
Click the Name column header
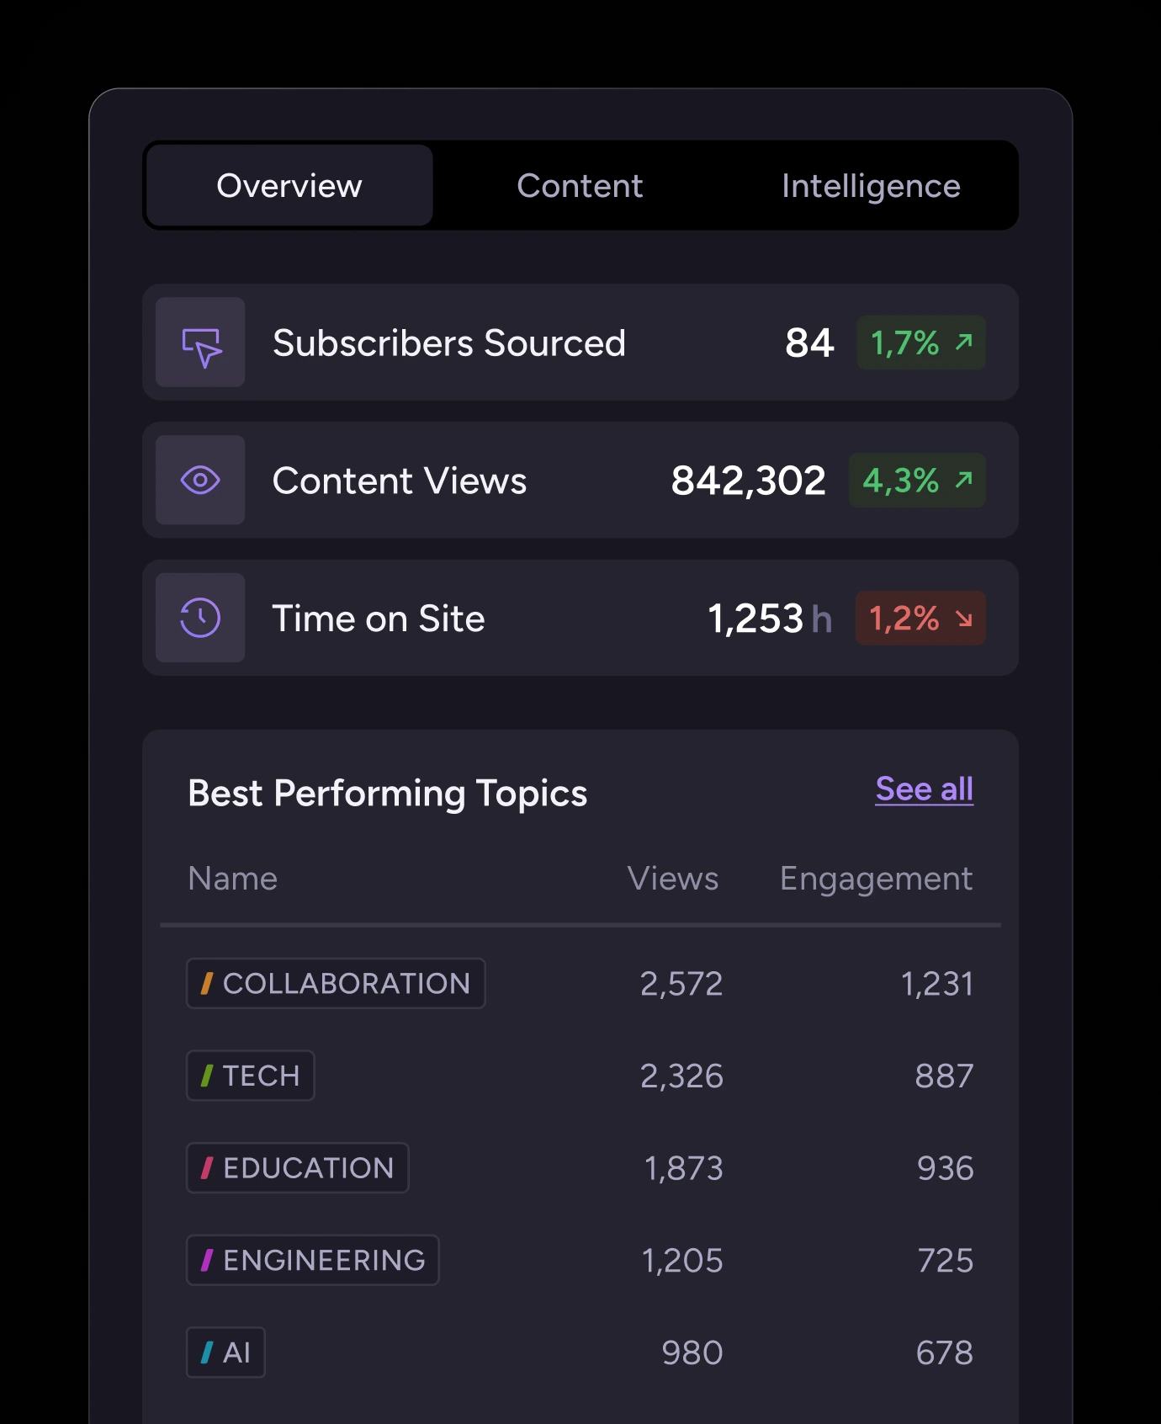pos(233,879)
